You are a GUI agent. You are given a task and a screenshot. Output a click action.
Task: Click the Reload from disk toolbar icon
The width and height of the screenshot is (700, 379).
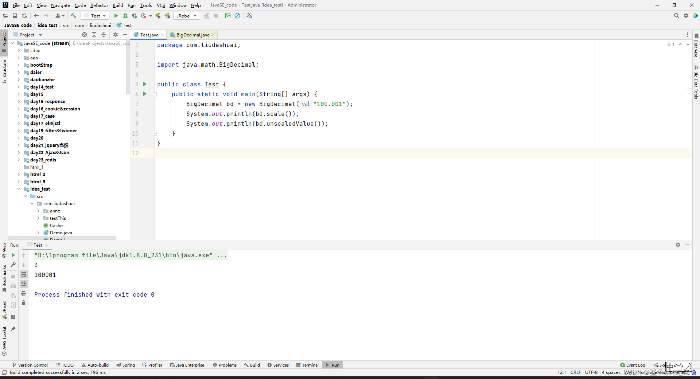tap(24, 16)
